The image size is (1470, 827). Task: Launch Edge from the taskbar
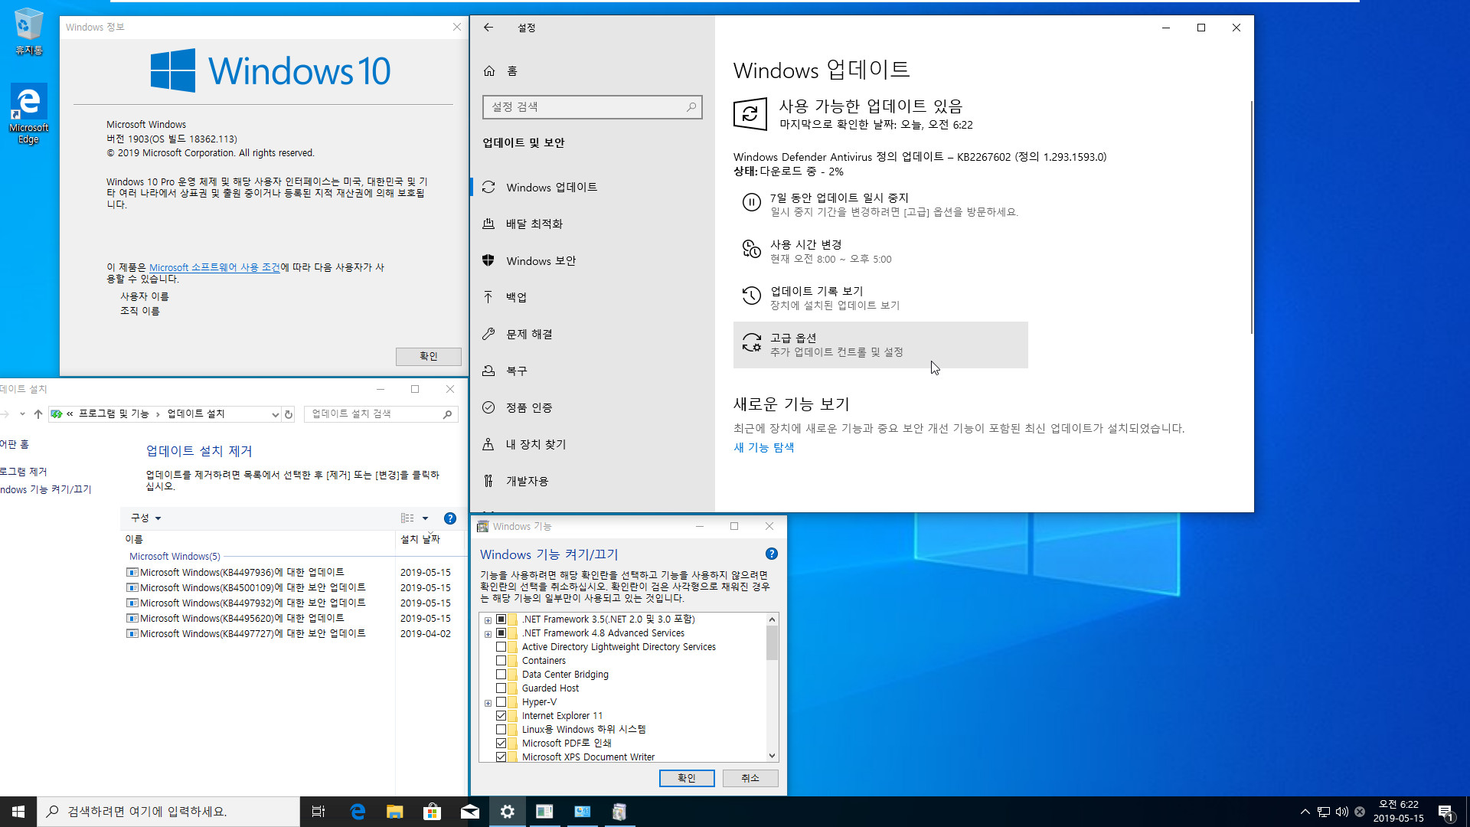357,812
